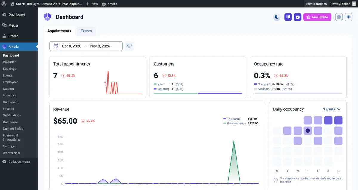Image resolution: width=358 pixels, height=190 pixels.
Task: Click the calendar icon in date range field
Action: (56, 46)
